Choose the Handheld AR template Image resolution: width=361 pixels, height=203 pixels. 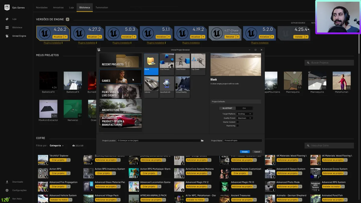[x=167, y=87]
